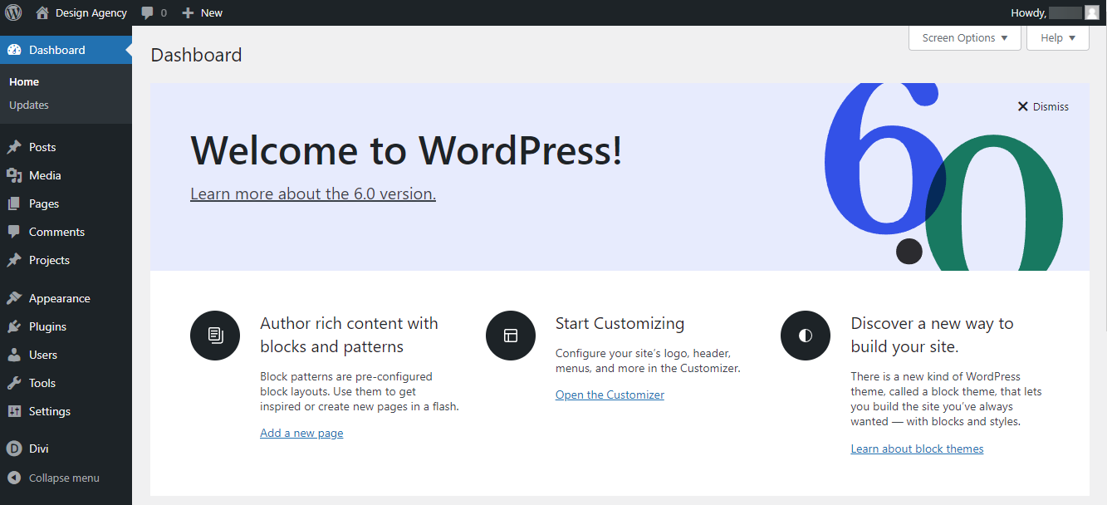Click the Media library icon
Image resolution: width=1107 pixels, height=505 pixels.
pos(14,175)
